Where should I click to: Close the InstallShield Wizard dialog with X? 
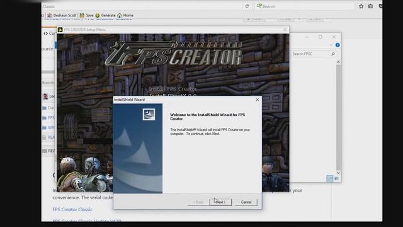coord(258,100)
